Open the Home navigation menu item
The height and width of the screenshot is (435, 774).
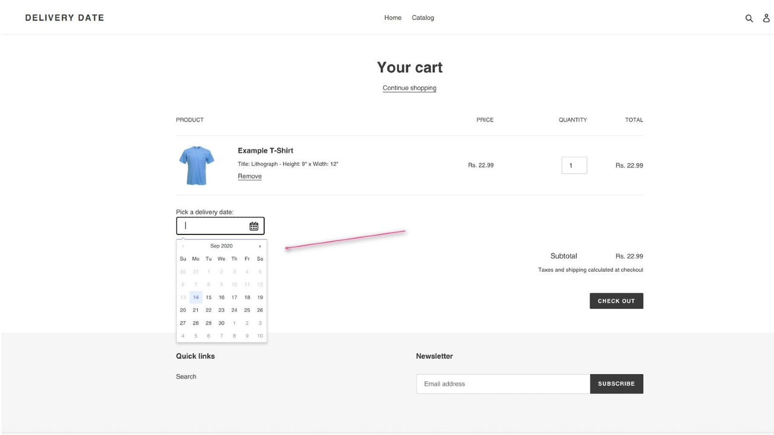tap(392, 18)
